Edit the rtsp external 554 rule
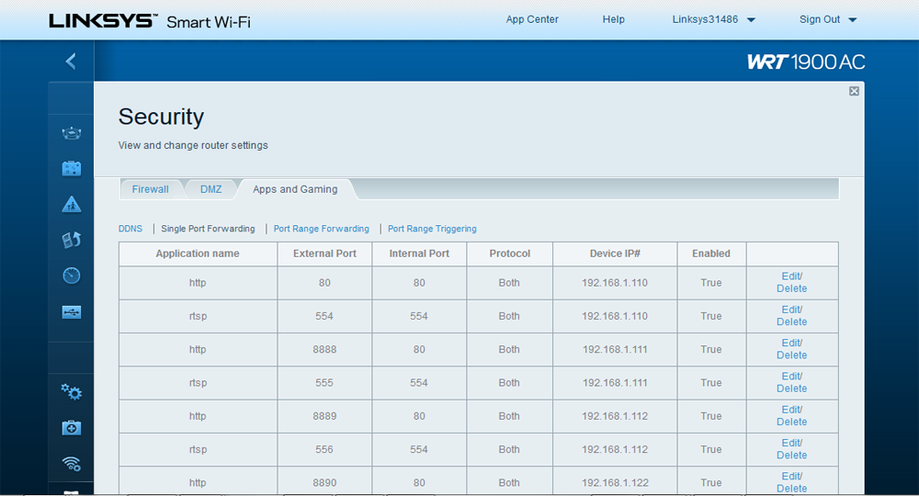This screenshot has height=496, width=919. (x=791, y=310)
